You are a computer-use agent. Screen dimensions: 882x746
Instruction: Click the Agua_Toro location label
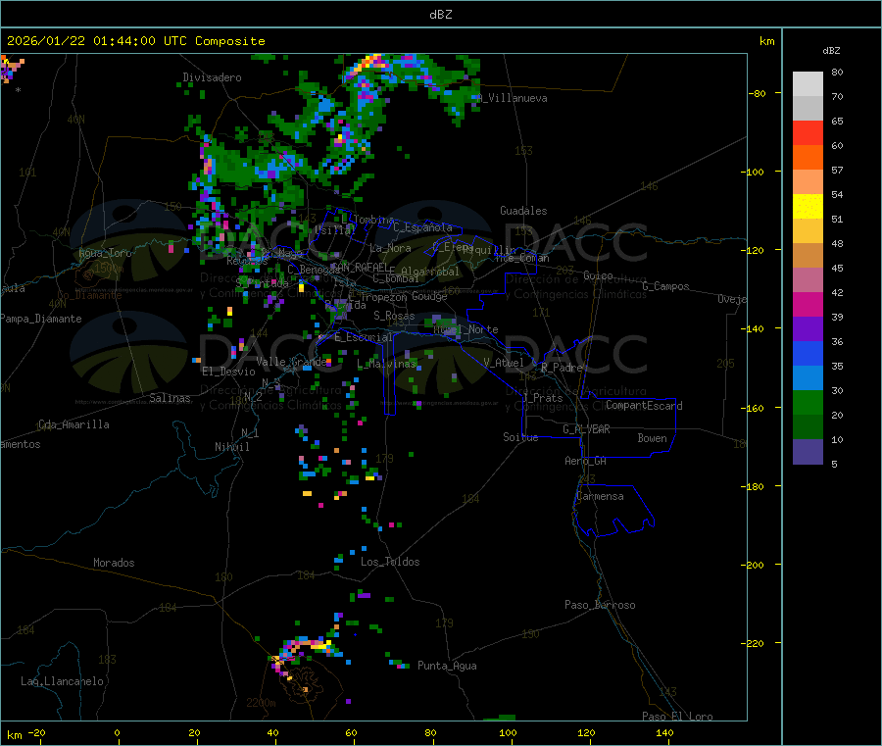pos(105,254)
